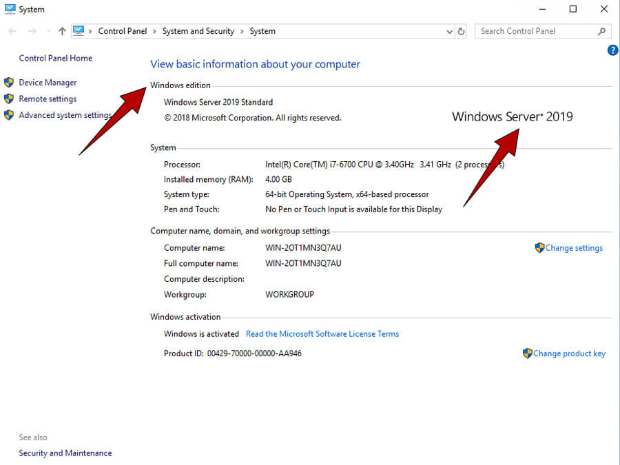Click the search magnifier icon
This screenshot has height=465, width=620.
tap(601, 31)
